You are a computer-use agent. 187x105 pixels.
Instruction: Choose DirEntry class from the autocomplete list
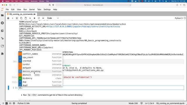(x=40, y=78)
